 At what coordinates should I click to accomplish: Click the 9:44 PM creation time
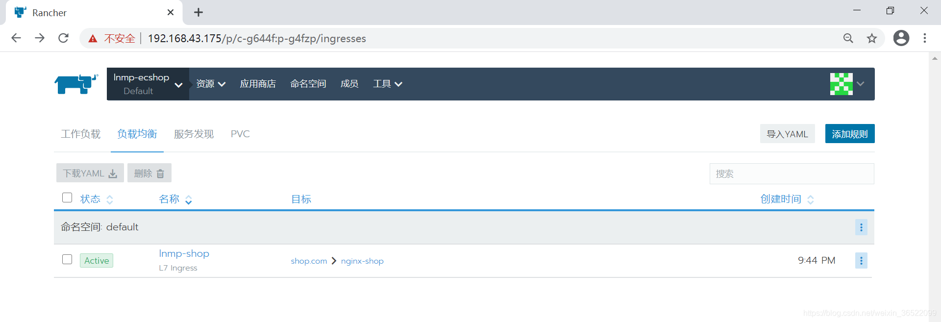817,260
